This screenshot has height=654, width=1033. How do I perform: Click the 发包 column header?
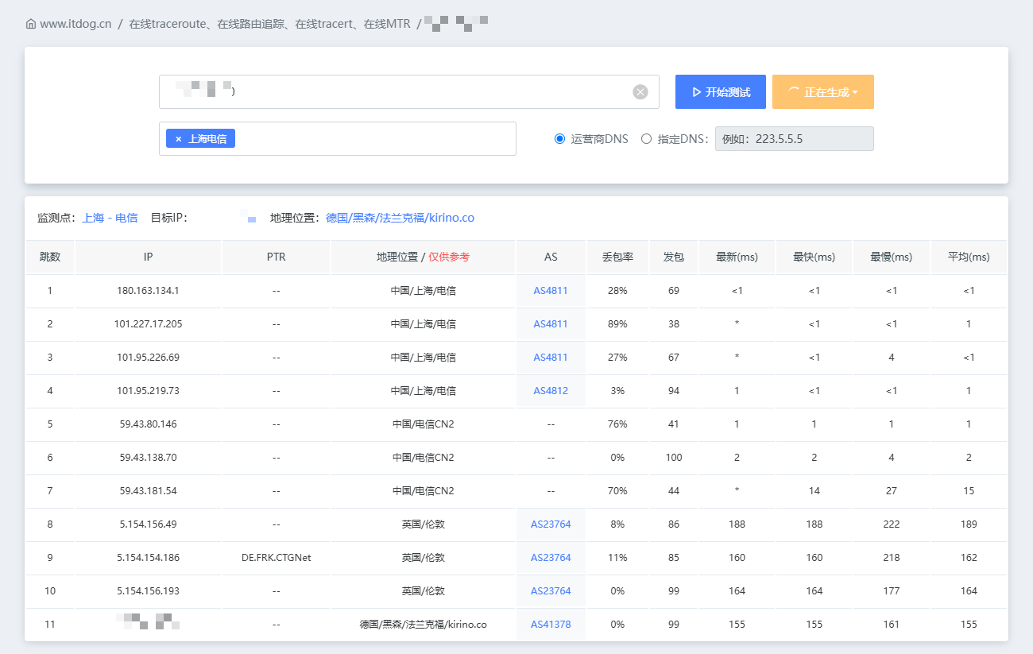coord(674,257)
